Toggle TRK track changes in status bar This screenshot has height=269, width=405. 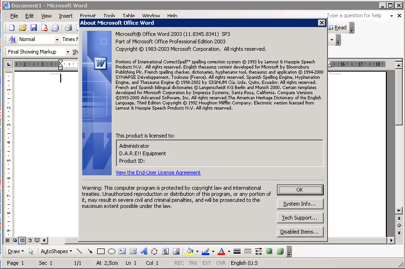coord(192,263)
